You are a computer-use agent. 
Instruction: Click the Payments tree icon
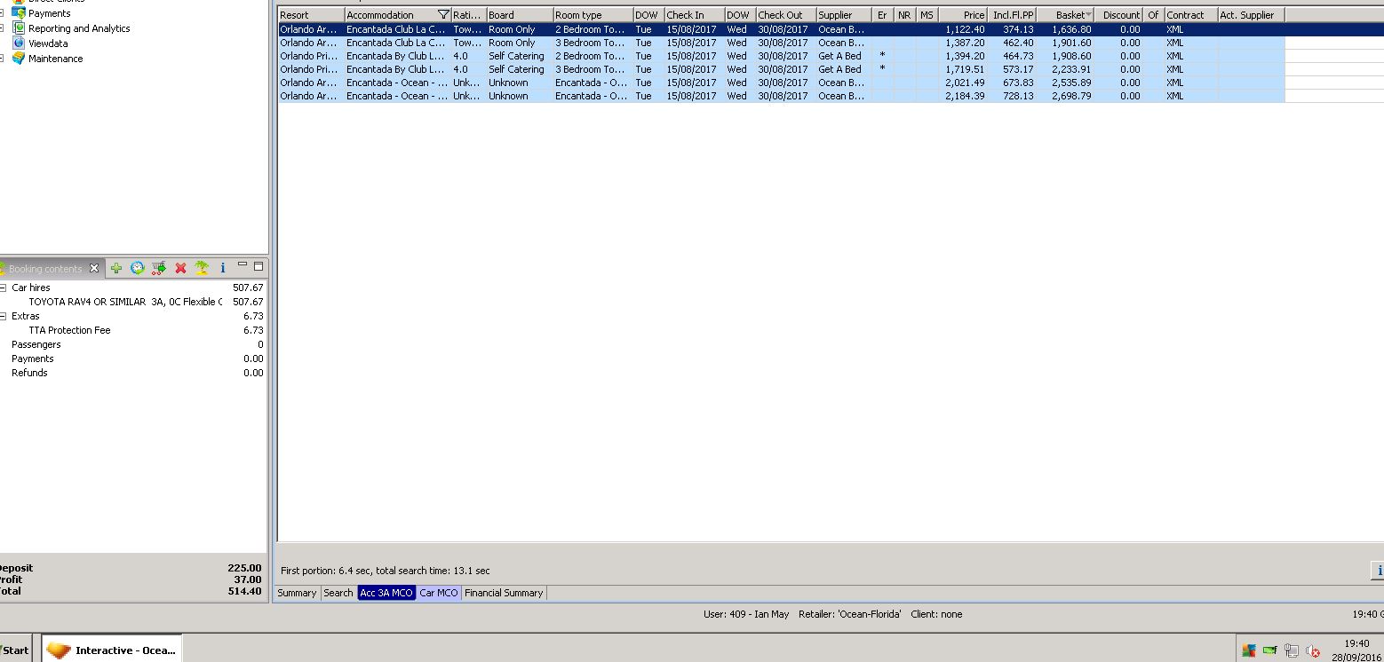(19, 13)
